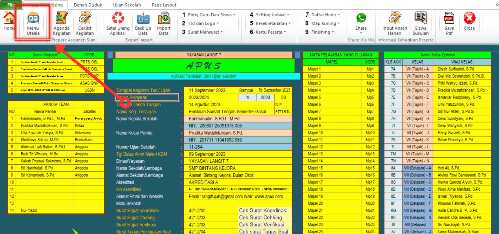
Task: Switch to Denah Duduk tab
Action: click(x=88, y=5)
